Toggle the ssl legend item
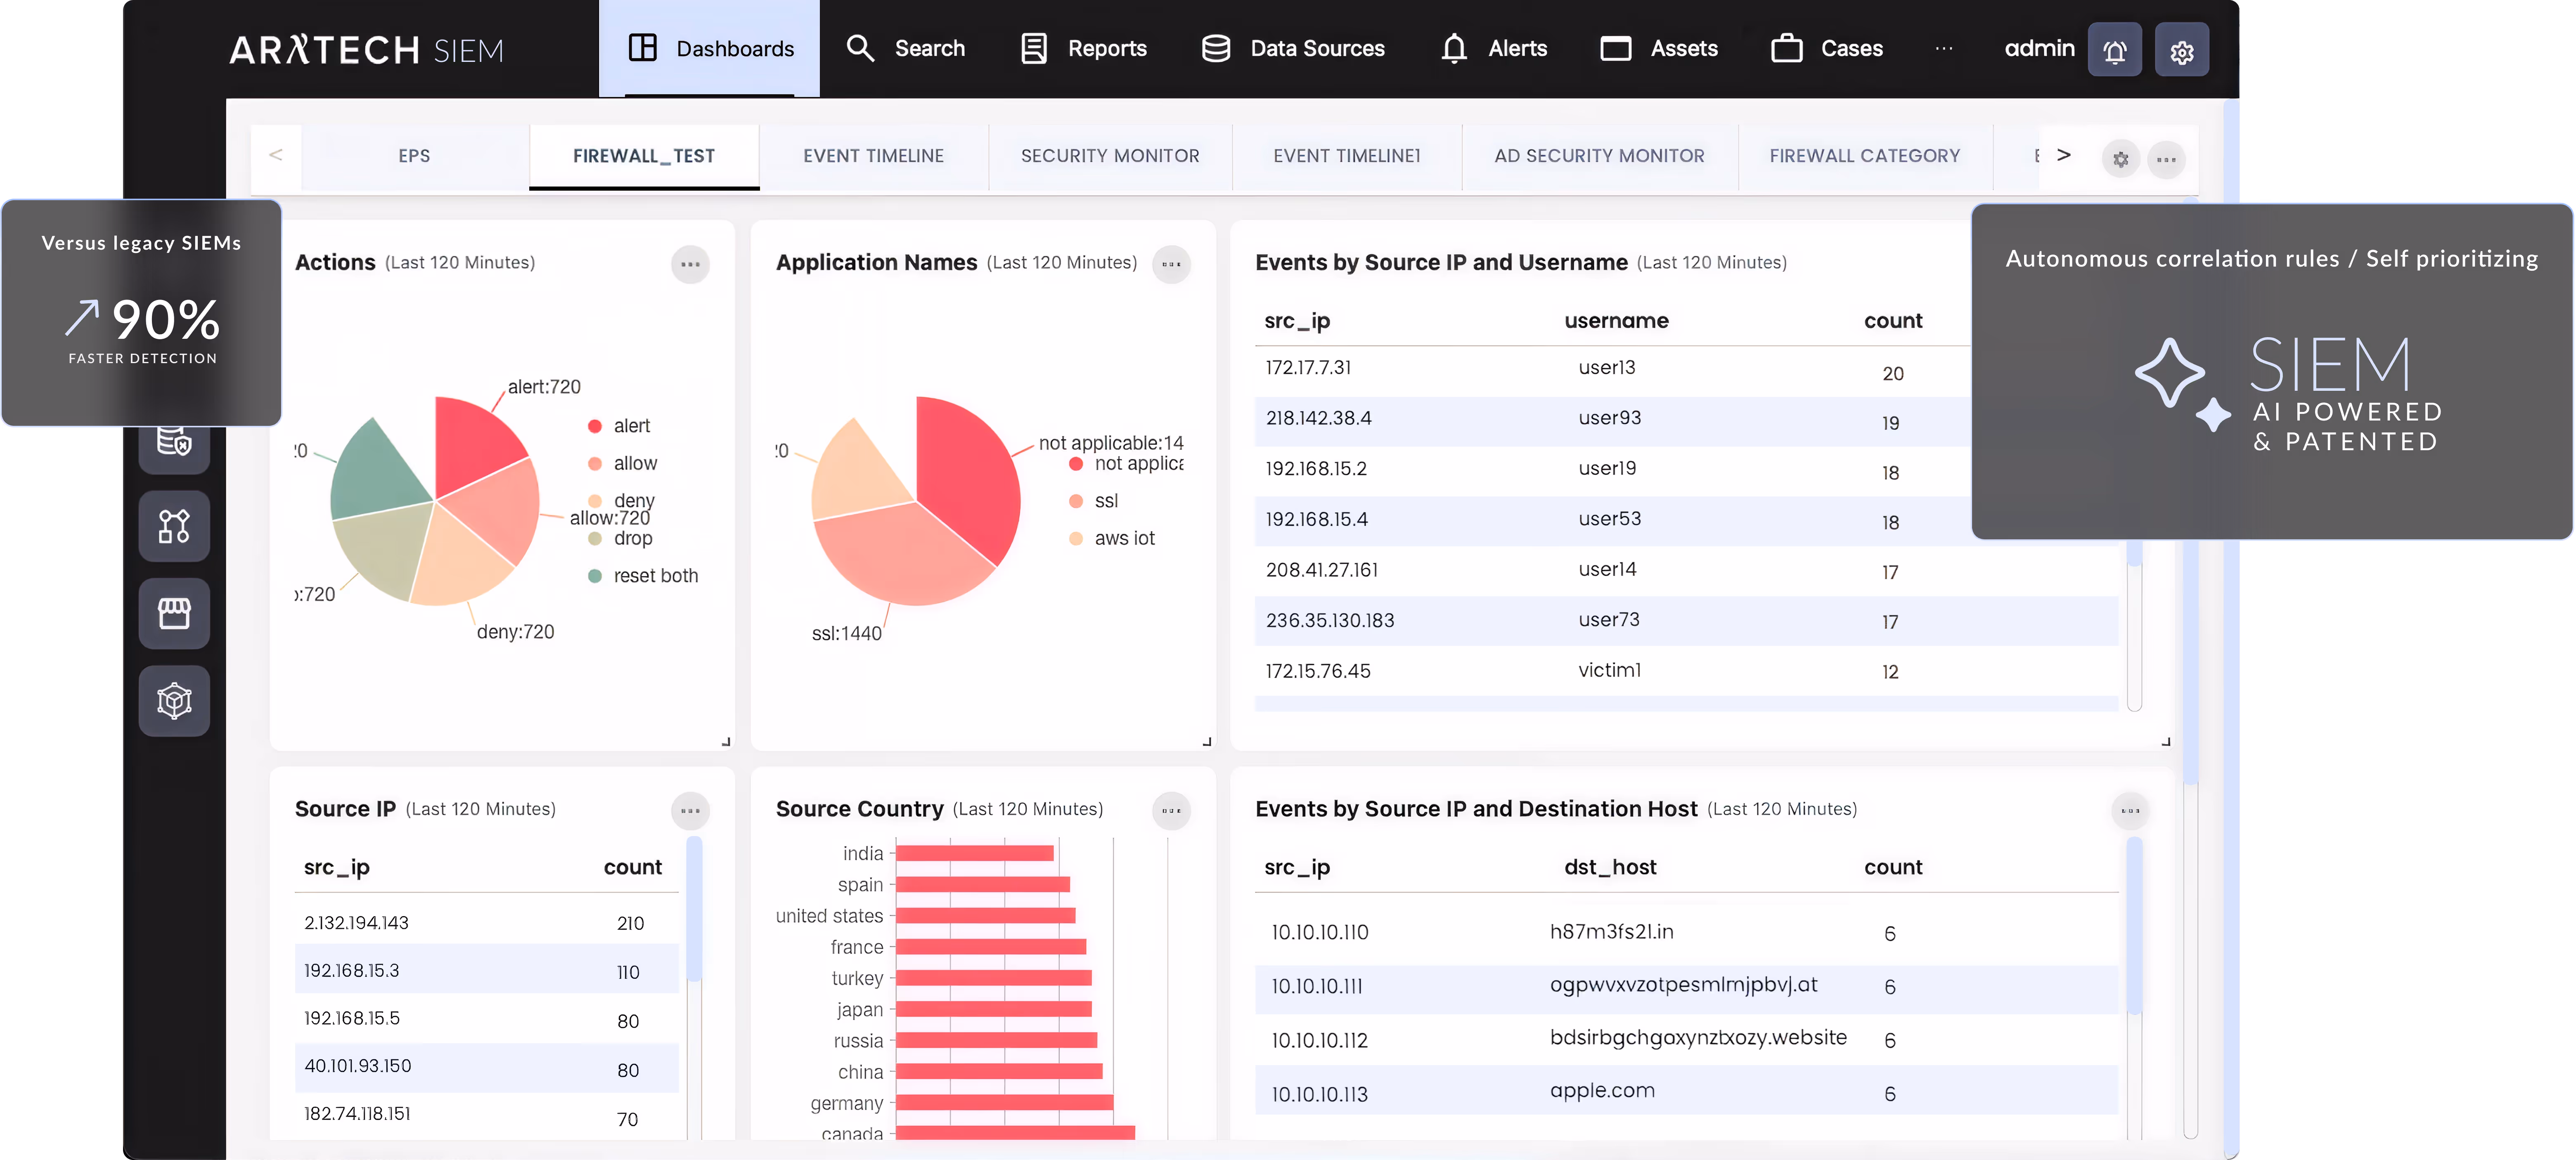Image resolution: width=2576 pixels, height=1160 pixels. point(1094,501)
